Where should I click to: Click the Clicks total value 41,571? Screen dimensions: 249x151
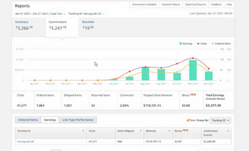pos(22,105)
